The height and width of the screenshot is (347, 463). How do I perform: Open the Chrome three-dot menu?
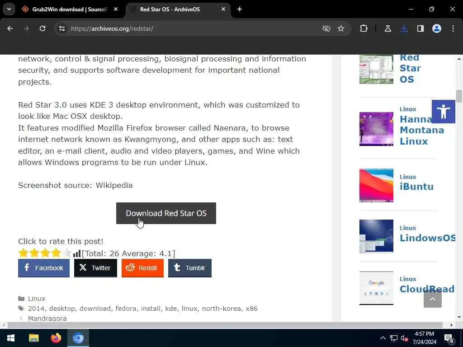[453, 28]
